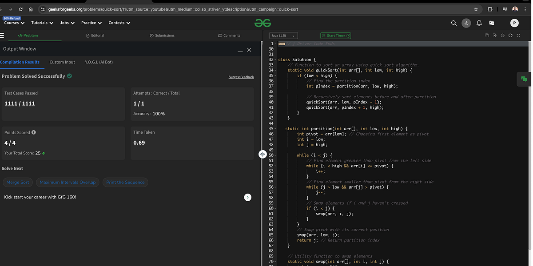Open the Java (1.8) language dropdown
Screen dimensions: 533x266
coord(283,36)
